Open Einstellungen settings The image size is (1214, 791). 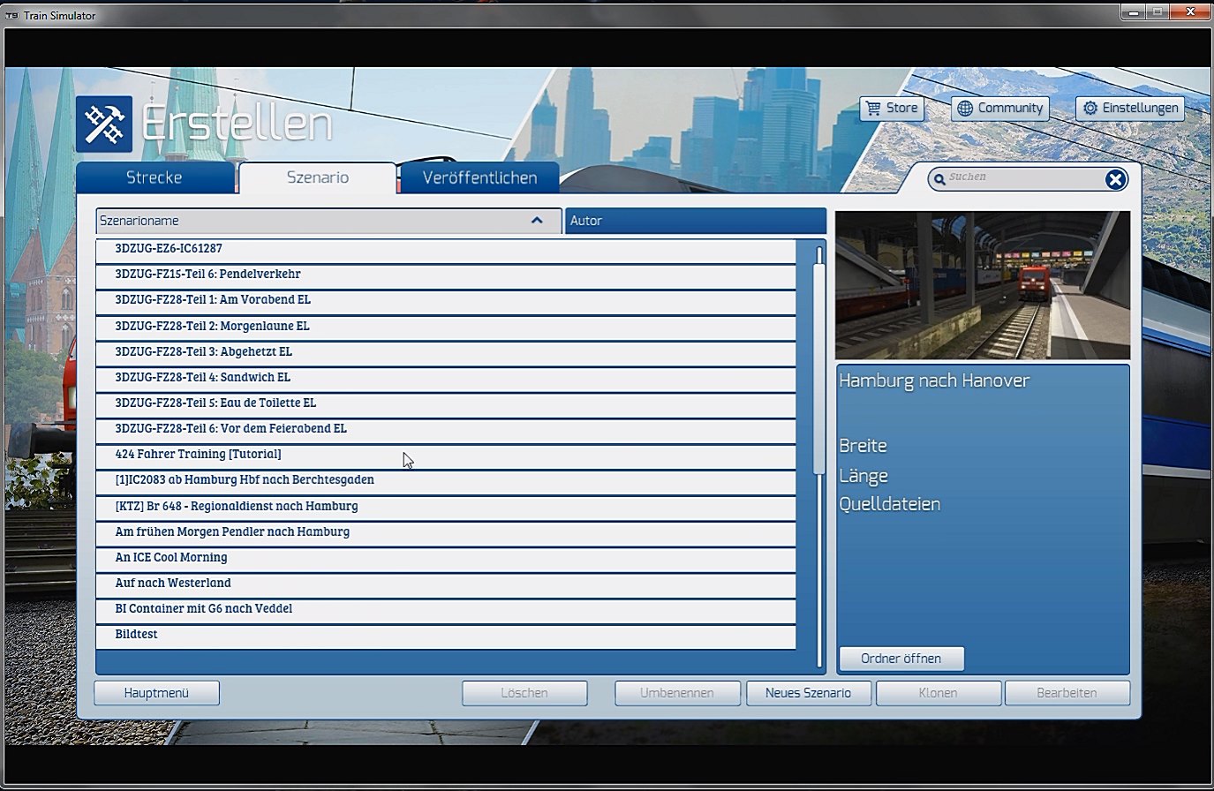tap(1130, 108)
